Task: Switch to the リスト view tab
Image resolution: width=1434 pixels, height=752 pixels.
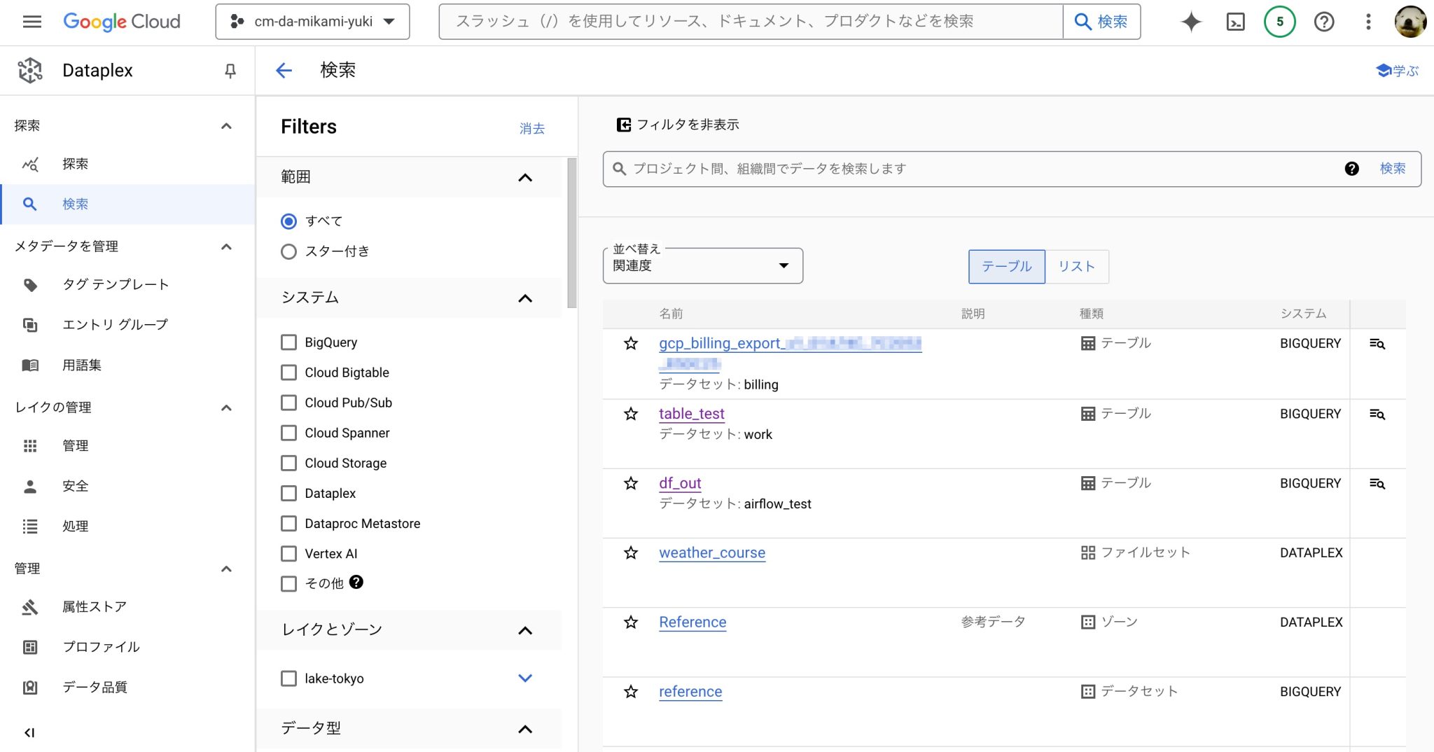Action: [x=1076, y=266]
